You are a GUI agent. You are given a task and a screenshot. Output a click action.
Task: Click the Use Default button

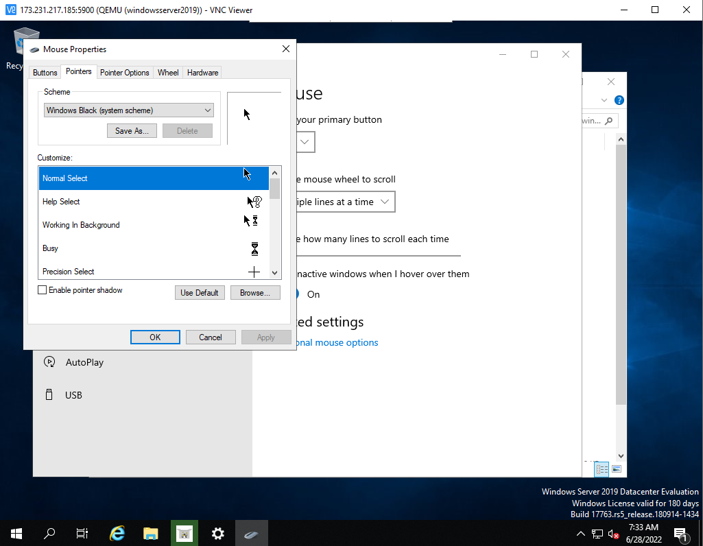[x=200, y=293]
